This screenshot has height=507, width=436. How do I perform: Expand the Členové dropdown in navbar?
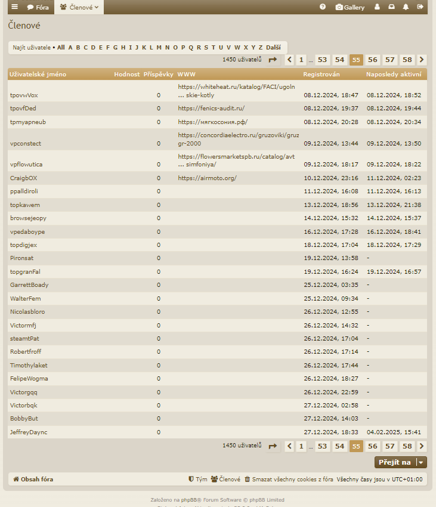(79, 7)
